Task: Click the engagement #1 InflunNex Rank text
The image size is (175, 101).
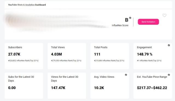Action: [149, 61]
